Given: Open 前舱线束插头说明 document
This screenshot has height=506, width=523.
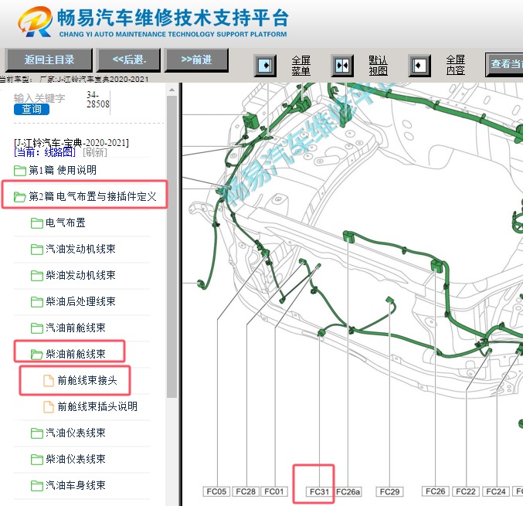Looking at the screenshot, I should click(97, 406).
